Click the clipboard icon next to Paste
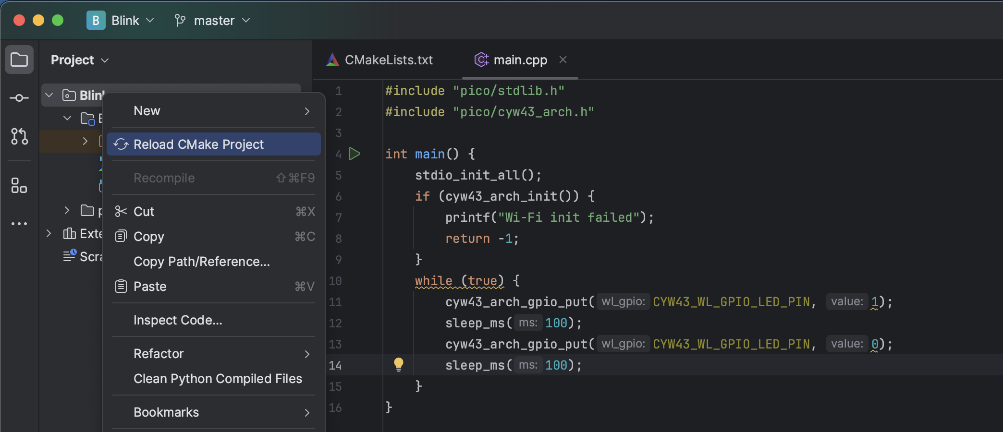Screen dimensions: 1003x432 [x=121, y=287]
